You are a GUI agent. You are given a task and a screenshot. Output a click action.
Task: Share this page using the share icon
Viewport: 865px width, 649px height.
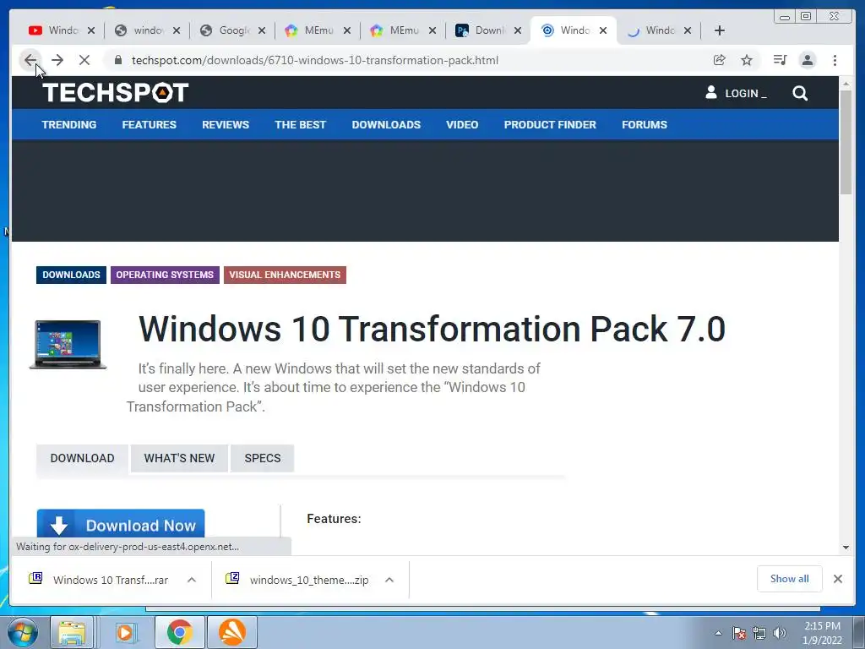(x=720, y=60)
